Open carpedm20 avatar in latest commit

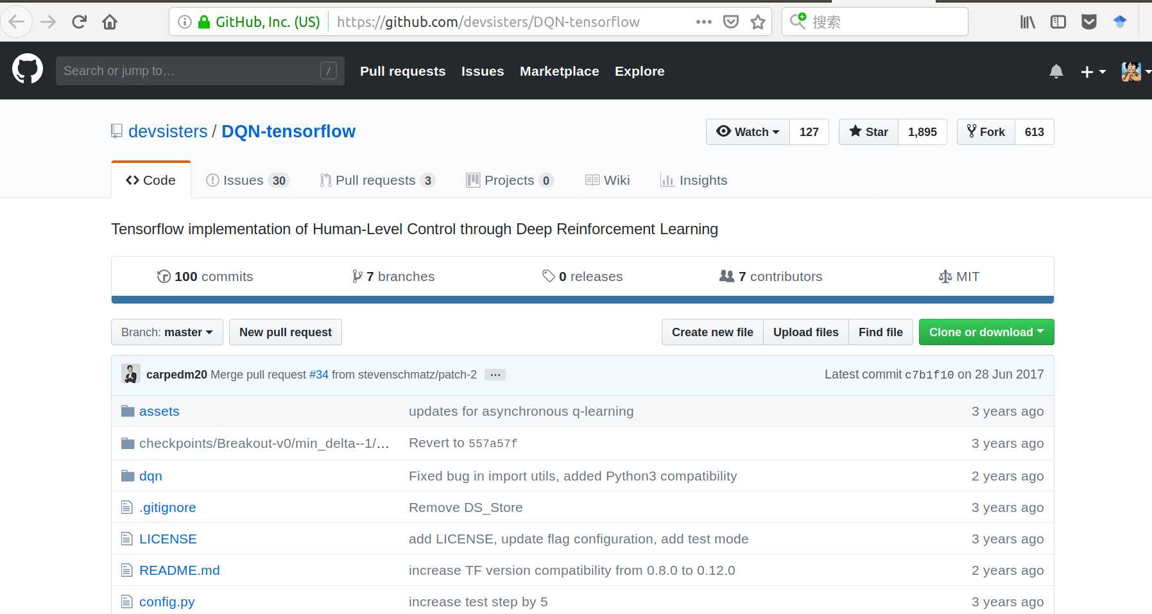coord(131,374)
